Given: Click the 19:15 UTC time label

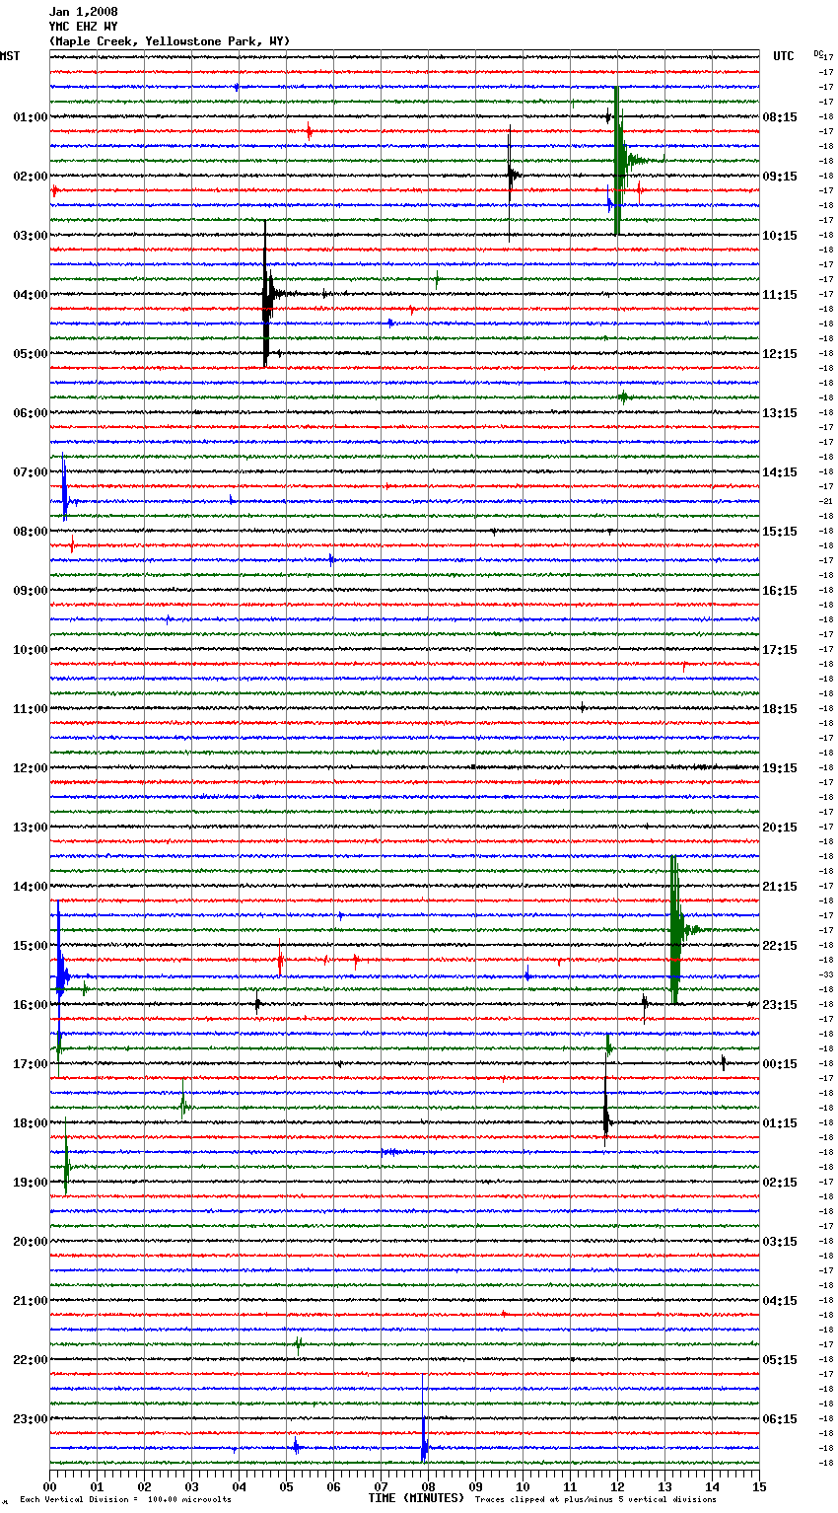Looking at the screenshot, I should click(780, 768).
